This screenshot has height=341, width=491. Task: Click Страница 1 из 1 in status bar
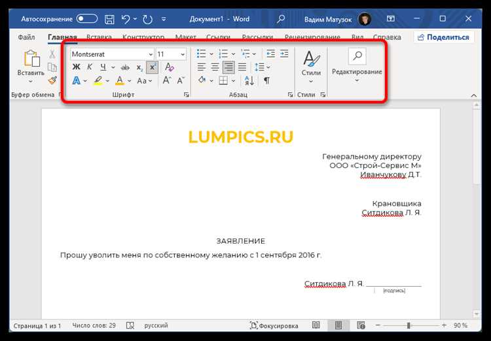[37, 326]
